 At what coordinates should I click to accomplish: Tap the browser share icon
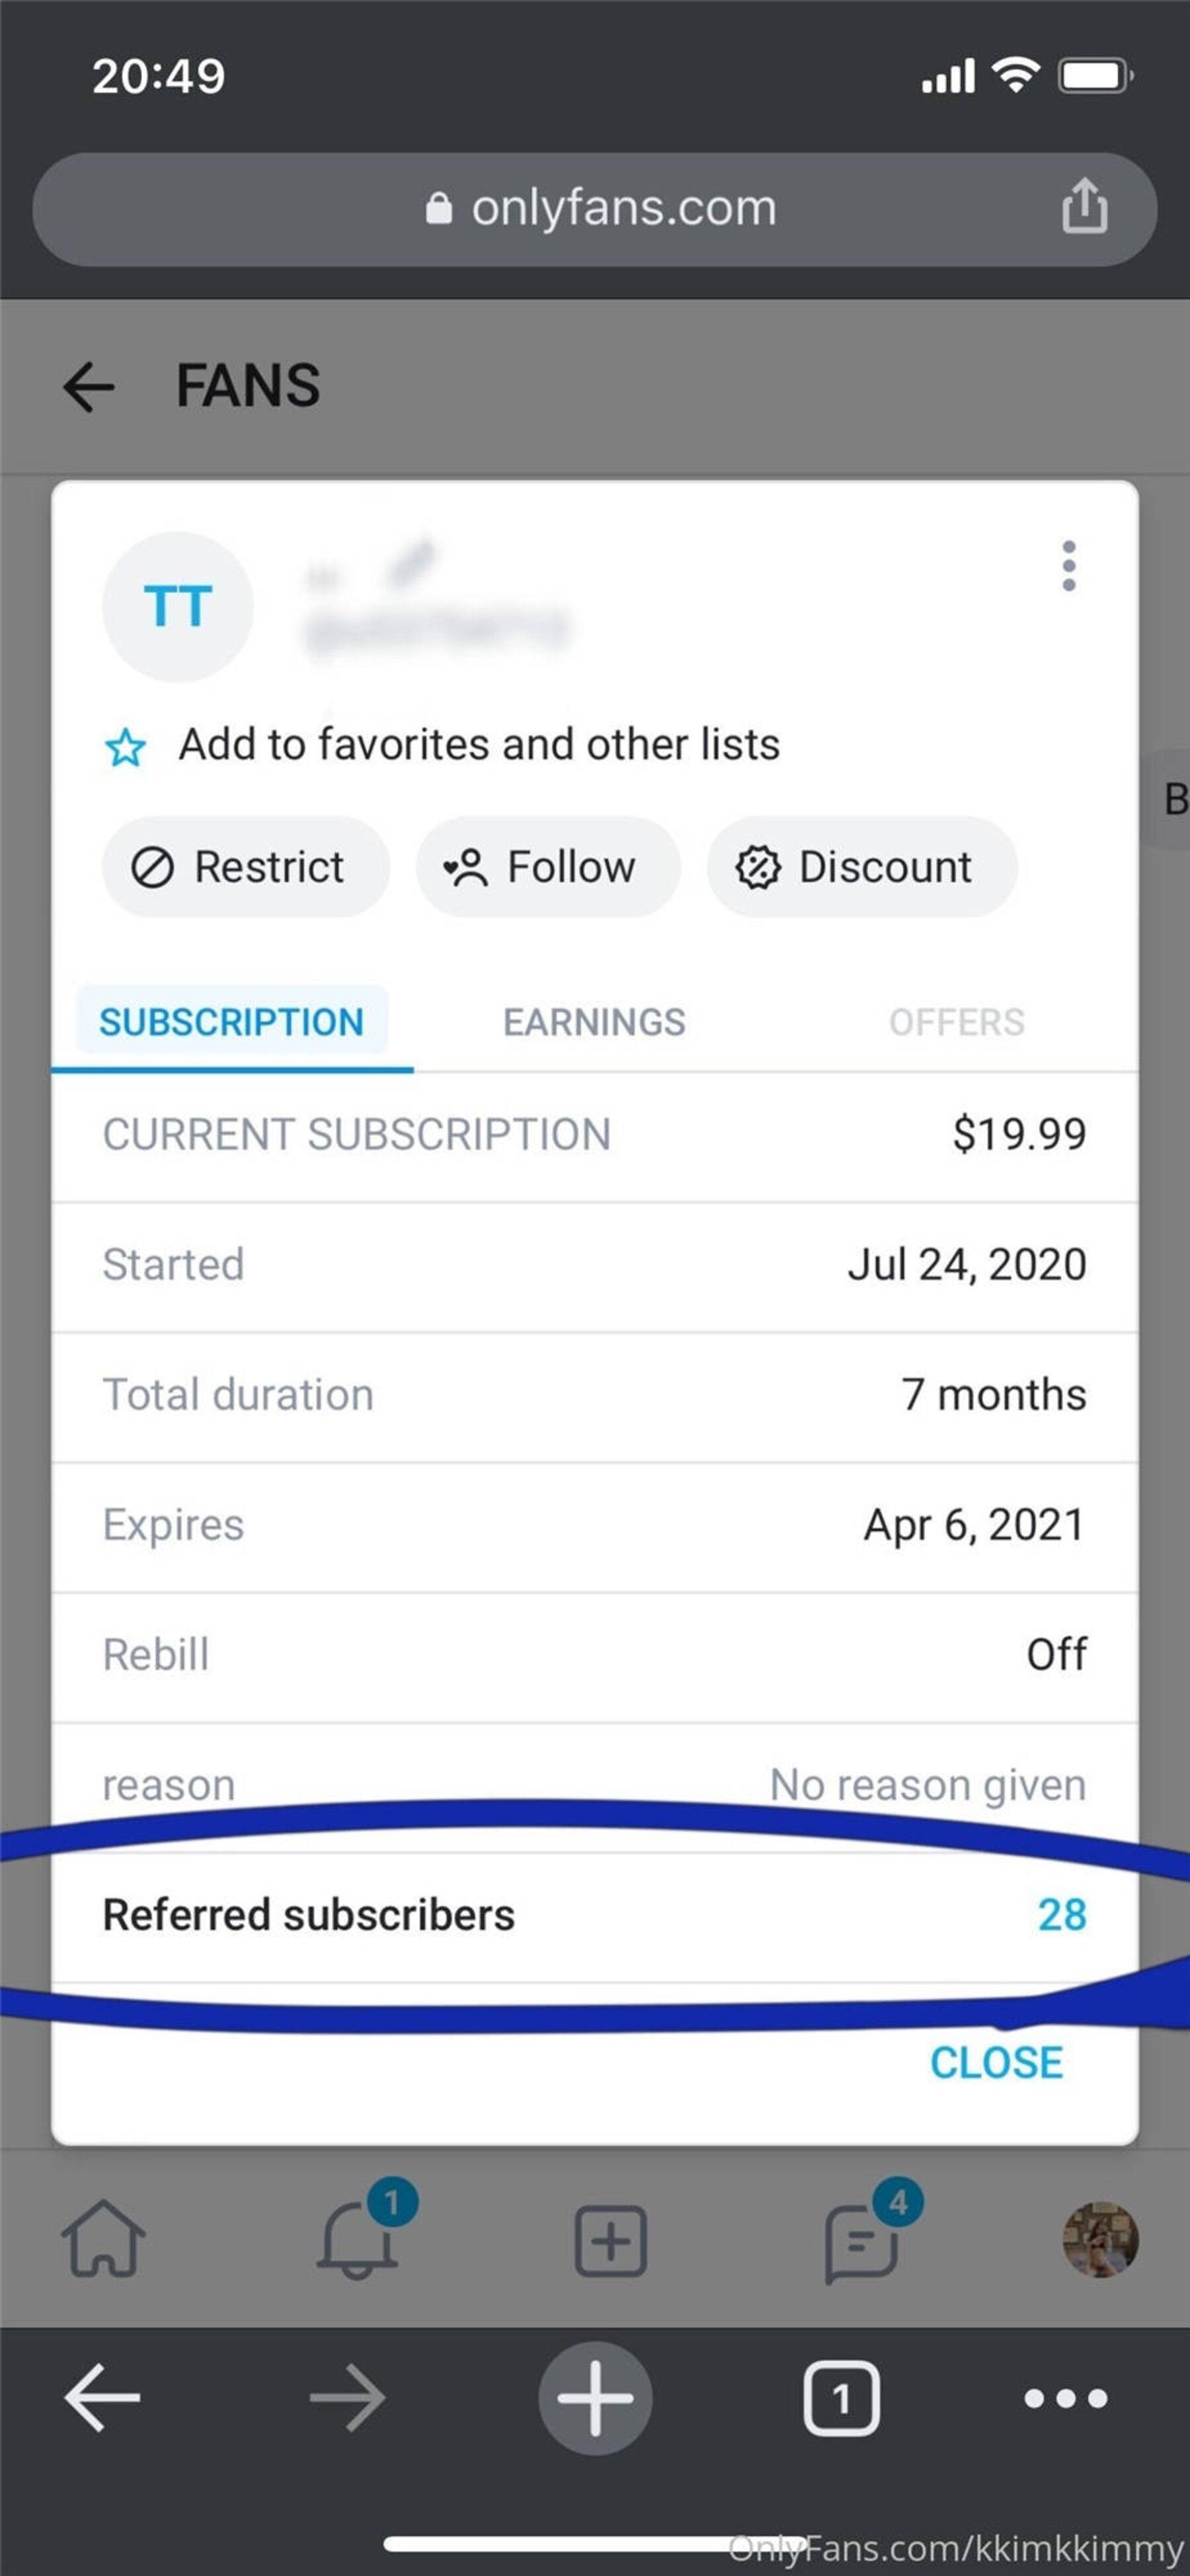(1084, 208)
